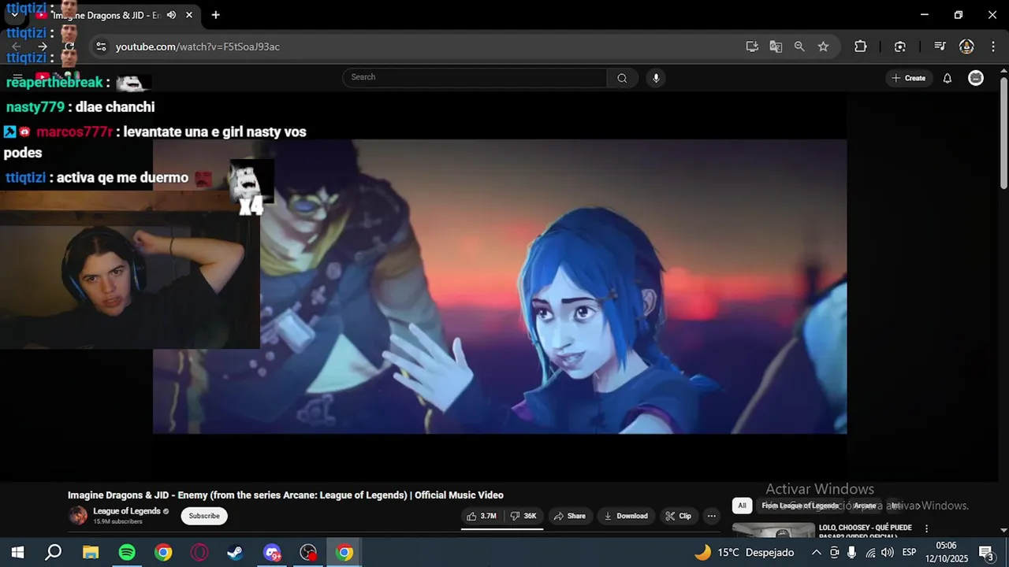Image resolution: width=1009 pixels, height=567 pixels.
Task: Open the League of Legends channel name
Action: click(x=127, y=511)
